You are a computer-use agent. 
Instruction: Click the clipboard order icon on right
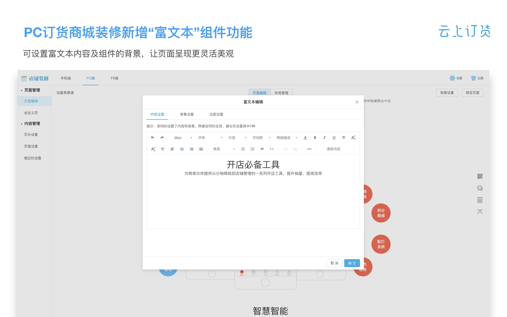click(x=480, y=200)
